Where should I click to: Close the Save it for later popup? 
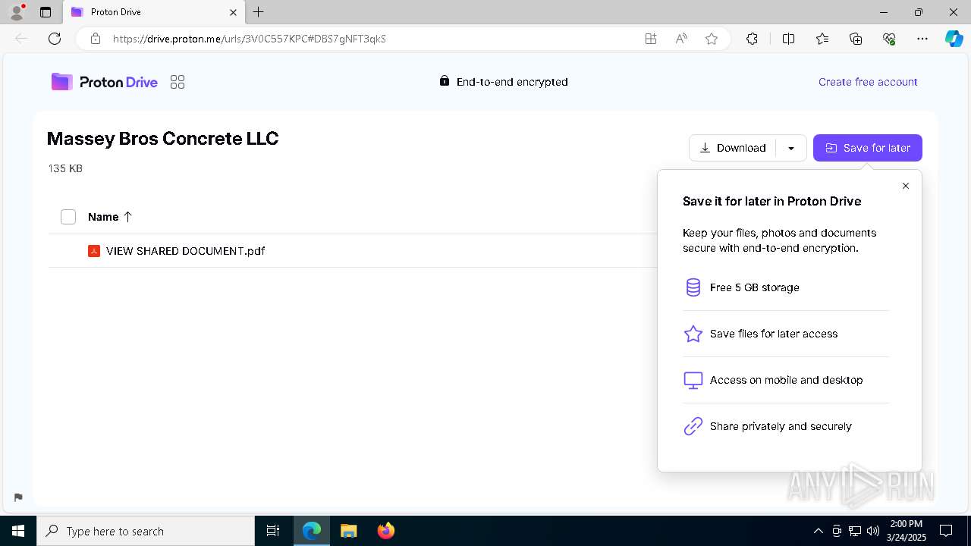905,186
